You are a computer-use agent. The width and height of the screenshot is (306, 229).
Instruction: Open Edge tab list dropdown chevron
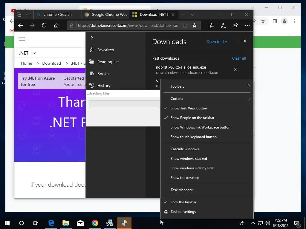tap(192, 15)
